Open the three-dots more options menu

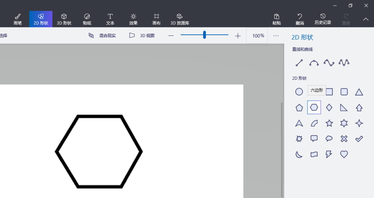point(276,36)
